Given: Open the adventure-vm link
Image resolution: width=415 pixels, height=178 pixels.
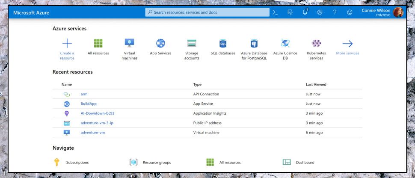Looking at the screenshot, I should point(93,133).
